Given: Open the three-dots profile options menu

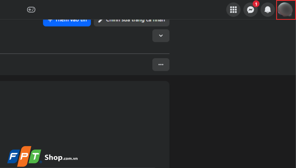Looking at the screenshot, I should pyautogui.click(x=161, y=65).
